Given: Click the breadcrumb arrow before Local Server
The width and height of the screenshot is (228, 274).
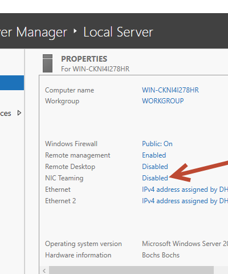Looking at the screenshot, I should 75,31.
